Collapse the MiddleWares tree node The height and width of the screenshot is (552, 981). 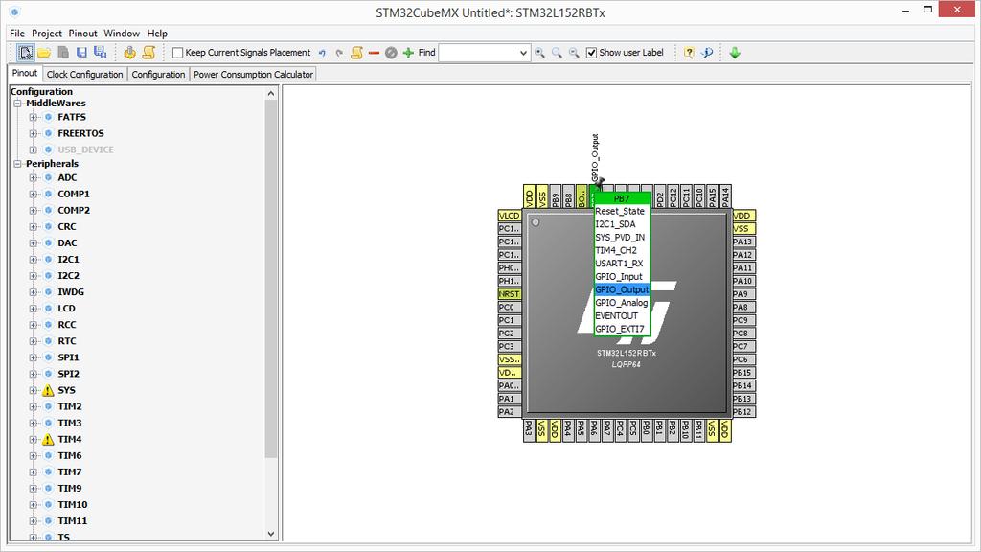pos(17,103)
